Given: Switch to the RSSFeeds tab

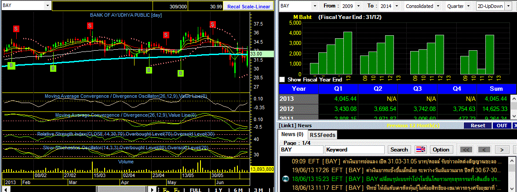Looking at the screenshot, I should (x=322, y=135).
